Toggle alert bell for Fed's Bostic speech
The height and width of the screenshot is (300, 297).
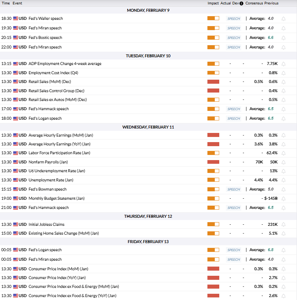point(283,38)
